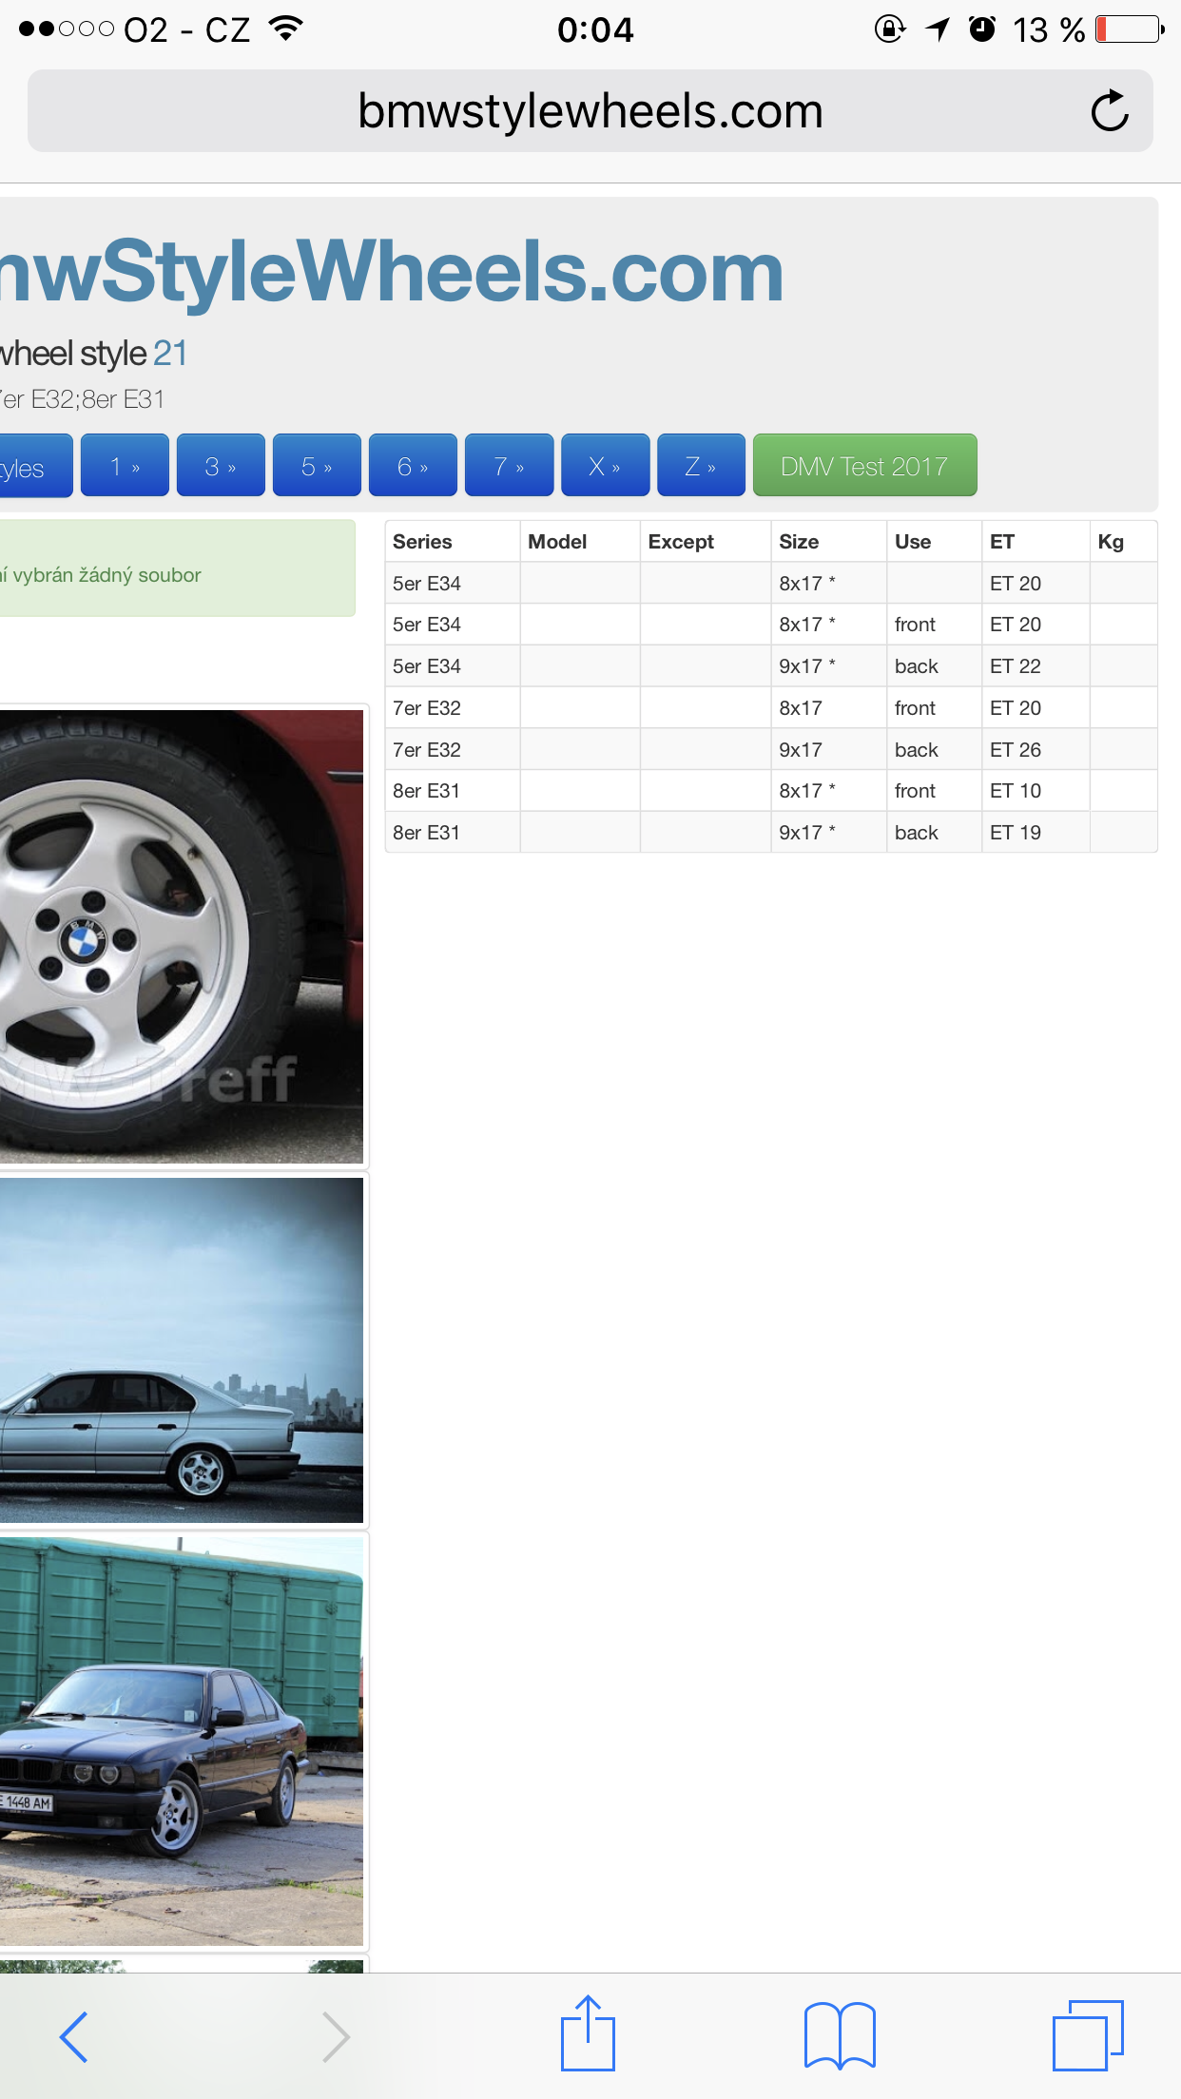Reload the page with the refresh icon

(x=1110, y=111)
